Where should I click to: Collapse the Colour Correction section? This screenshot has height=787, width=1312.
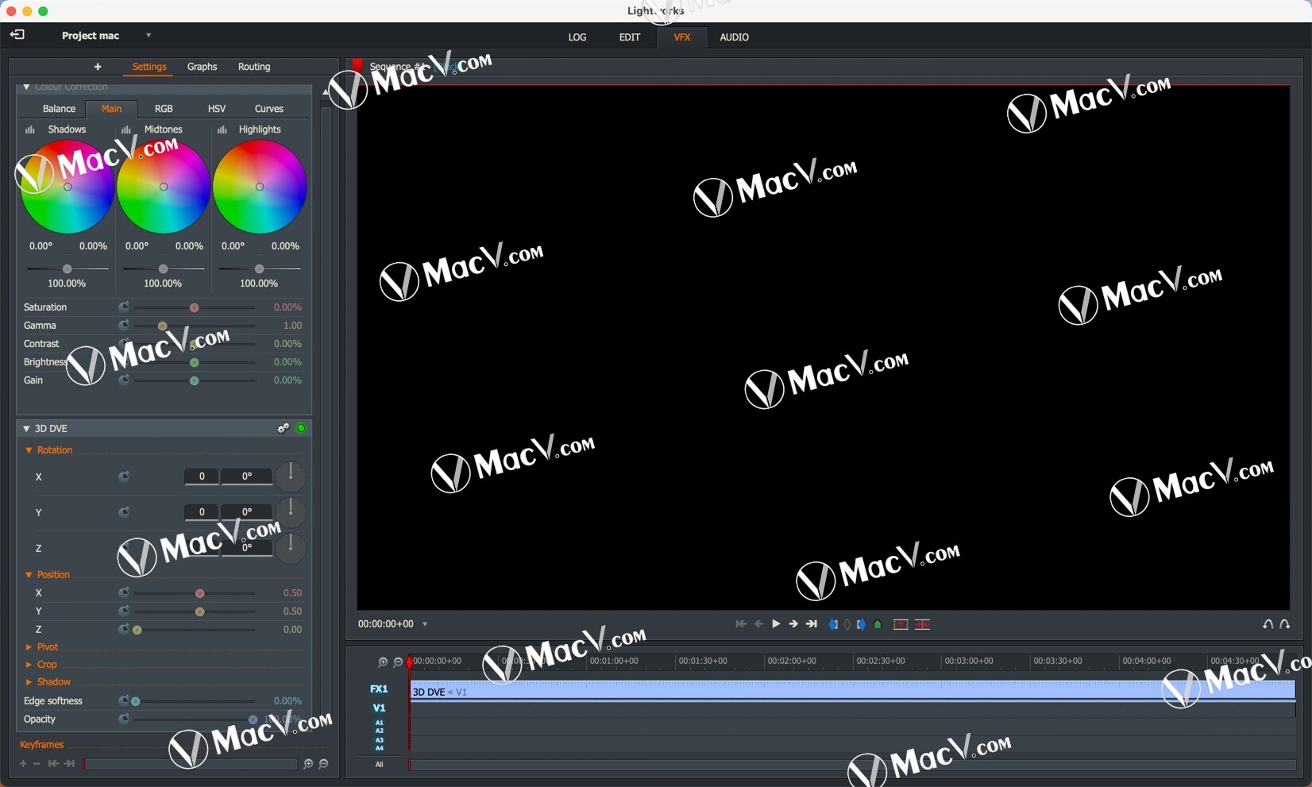click(x=26, y=87)
